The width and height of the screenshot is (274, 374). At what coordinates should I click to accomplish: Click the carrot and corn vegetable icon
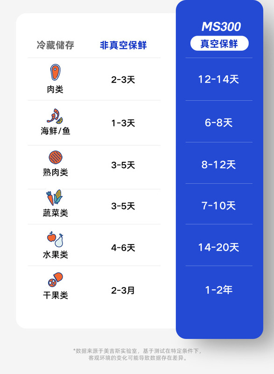pos(55,197)
